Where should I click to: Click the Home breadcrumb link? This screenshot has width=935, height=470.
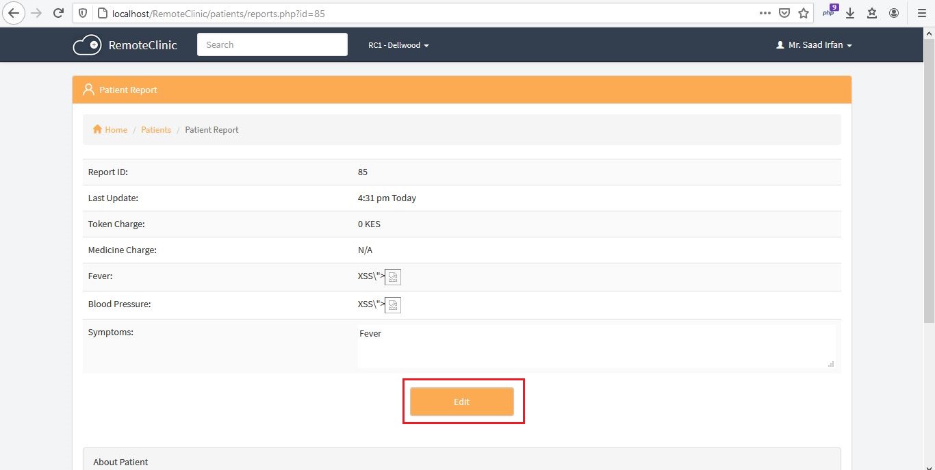tap(116, 129)
